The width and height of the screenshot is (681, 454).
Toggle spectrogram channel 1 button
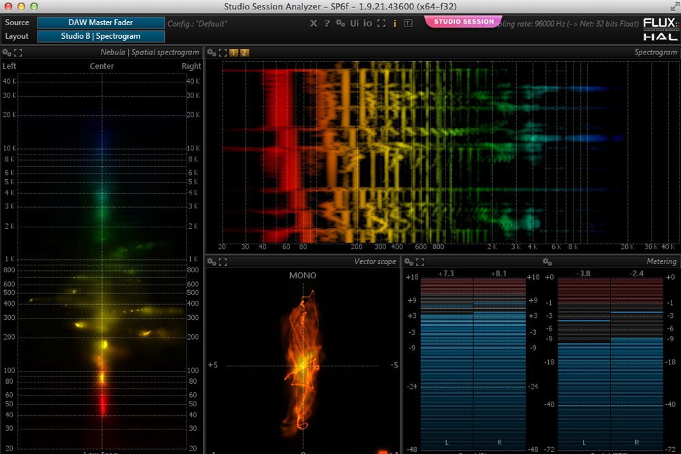click(x=234, y=52)
